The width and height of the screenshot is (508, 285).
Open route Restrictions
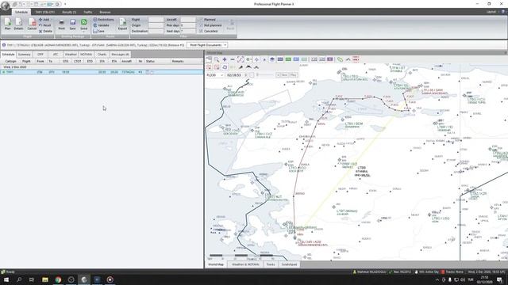click(104, 20)
